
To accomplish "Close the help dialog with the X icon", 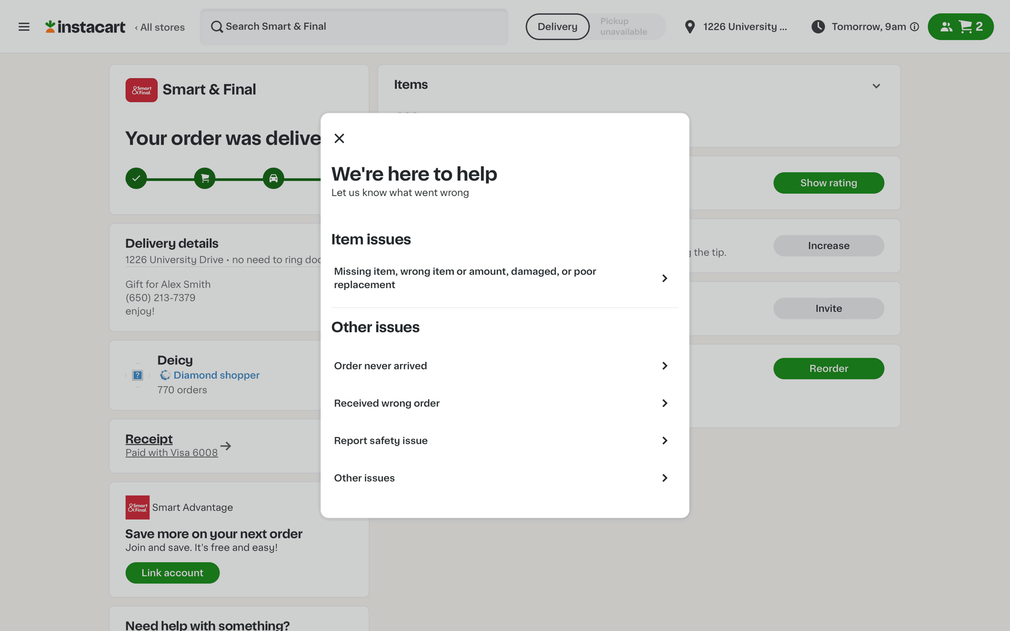I will coord(339,138).
